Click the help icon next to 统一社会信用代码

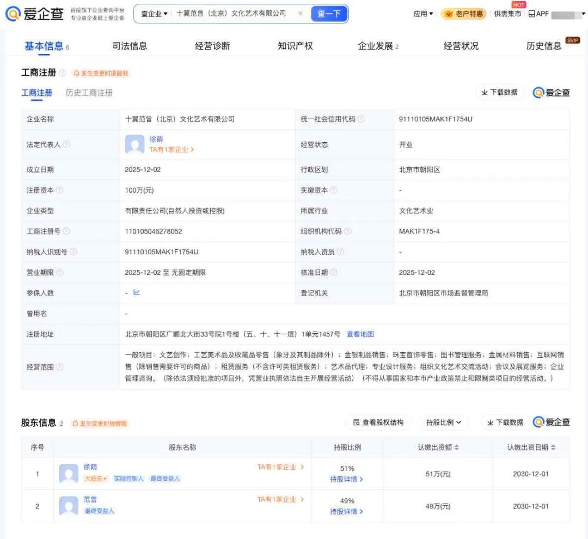(x=361, y=119)
